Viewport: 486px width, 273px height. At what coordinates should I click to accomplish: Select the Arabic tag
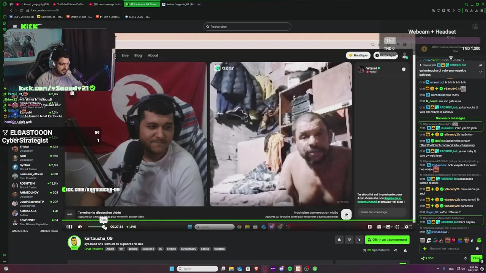[110, 249]
